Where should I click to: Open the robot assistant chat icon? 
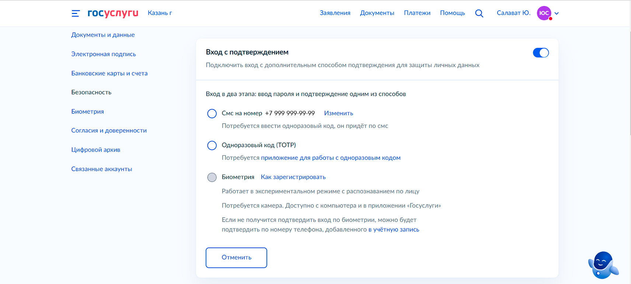(602, 265)
